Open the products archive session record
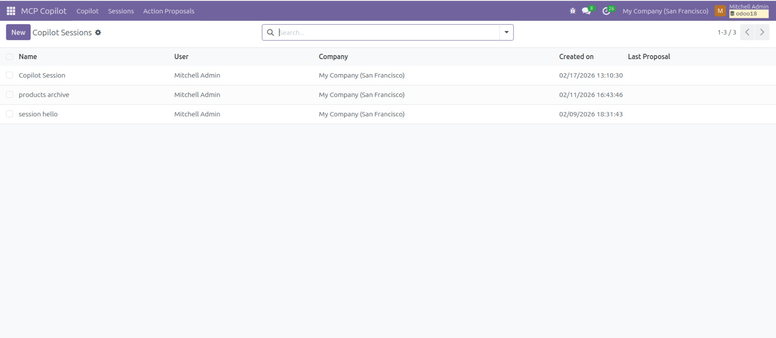The height and width of the screenshot is (338, 776). [x=44, y=95]
